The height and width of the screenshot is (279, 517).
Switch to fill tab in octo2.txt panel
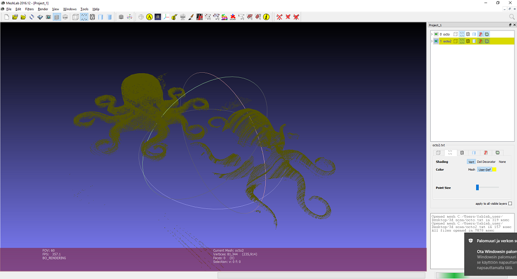474,153
